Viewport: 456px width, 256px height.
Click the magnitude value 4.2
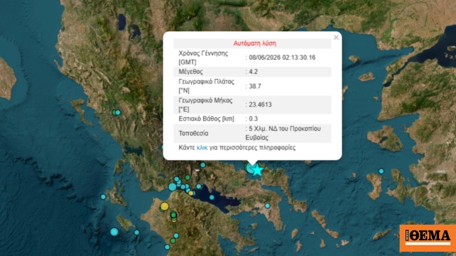click(x=253, y=71)
